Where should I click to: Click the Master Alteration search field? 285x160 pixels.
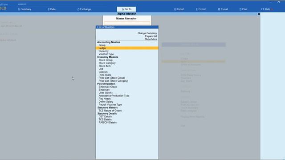(x=127, y=23)
